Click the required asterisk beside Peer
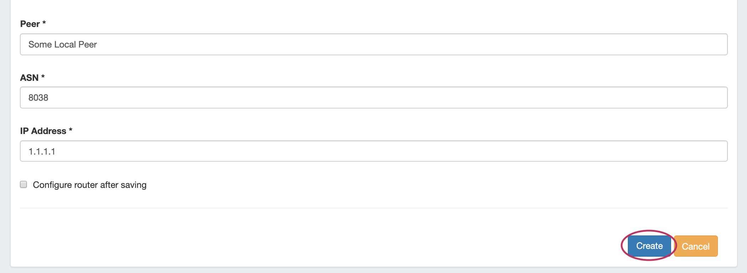The height and width of the screenshot is (273, 747). pyautogui.click(x=44, y=23)
